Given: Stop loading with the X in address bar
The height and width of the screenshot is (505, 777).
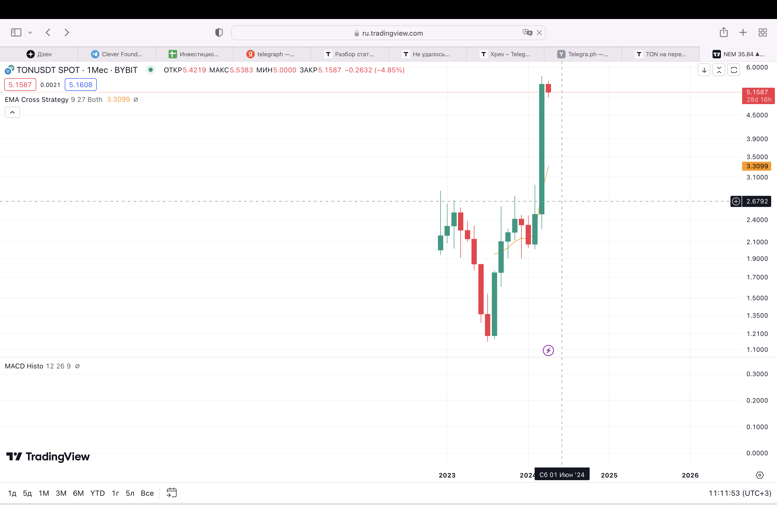Looking at the screenshot, I should (x=539, y=33).
